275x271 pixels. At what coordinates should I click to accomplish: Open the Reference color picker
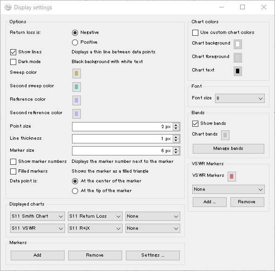(77, 100)
